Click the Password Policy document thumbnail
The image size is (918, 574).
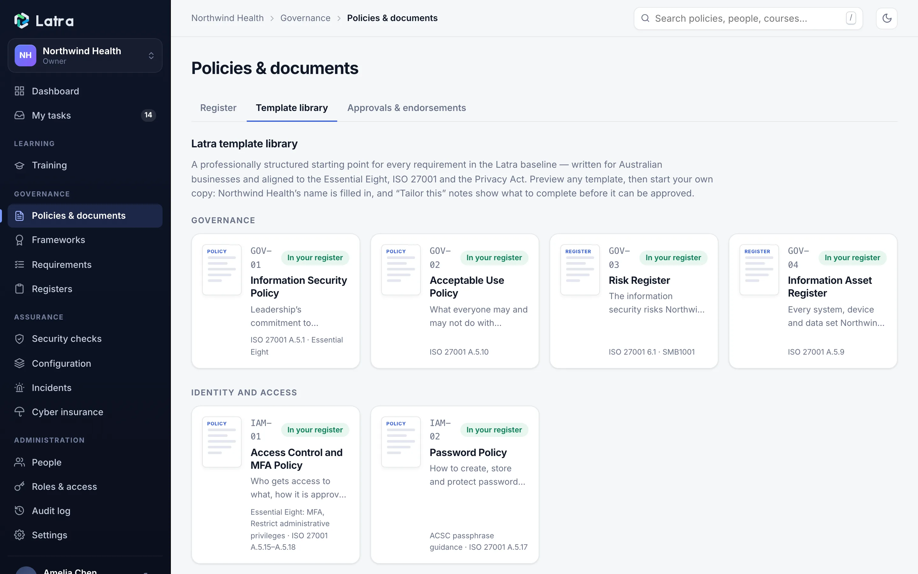click(x=401, y=442)
